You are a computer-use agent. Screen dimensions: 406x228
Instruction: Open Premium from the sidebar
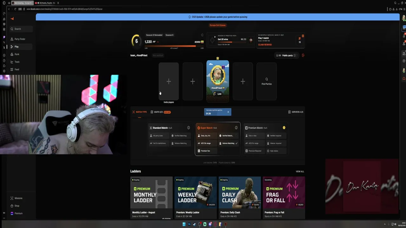pyautogui.click(x=20, y=213)
